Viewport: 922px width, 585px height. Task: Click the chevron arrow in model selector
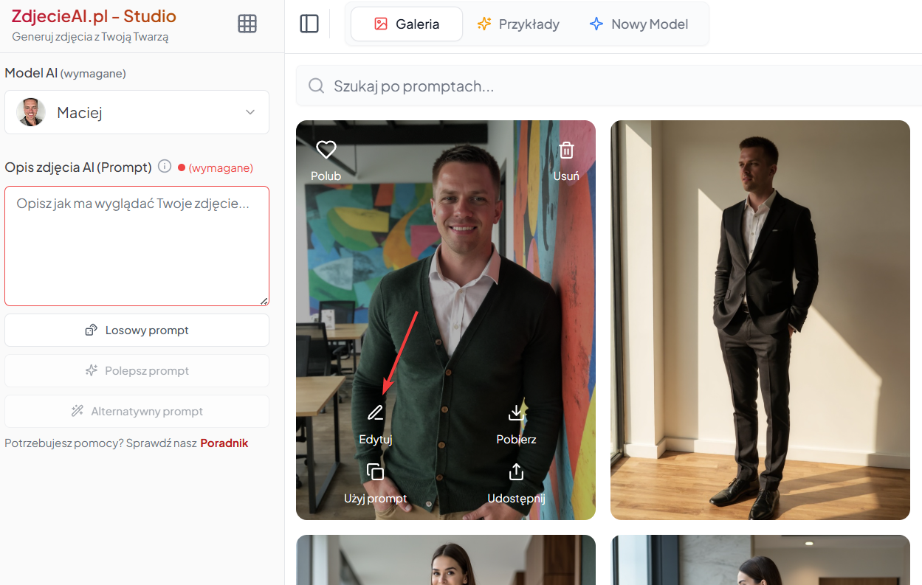[250, 112]
